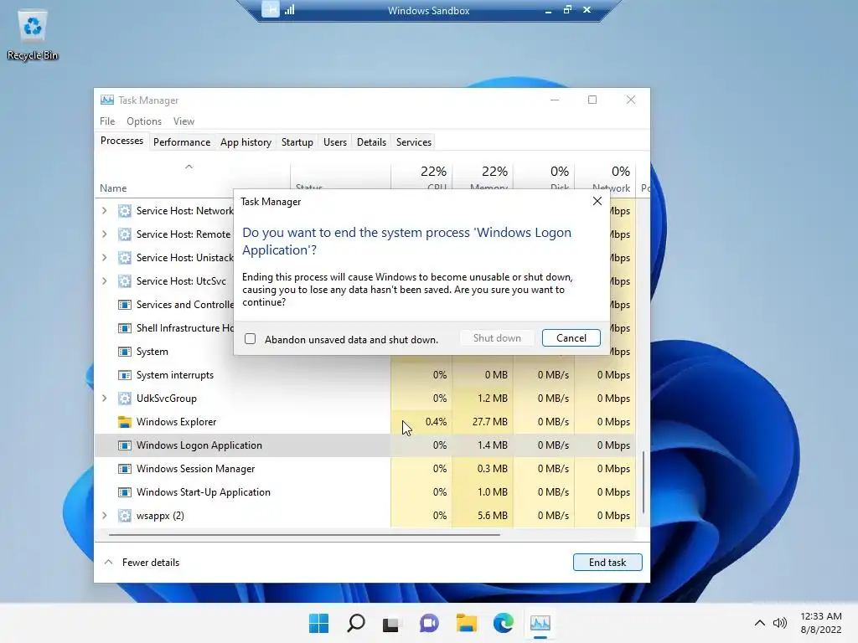
Task: Click the Shut down button
Action: (x=497, y=338)
